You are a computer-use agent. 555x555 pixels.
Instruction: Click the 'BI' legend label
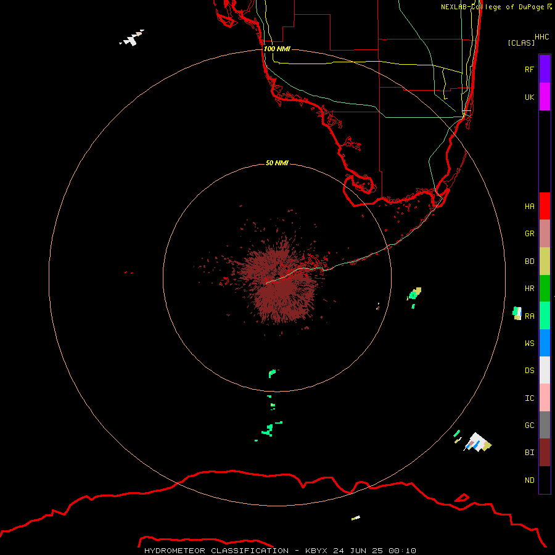point(529,453)
